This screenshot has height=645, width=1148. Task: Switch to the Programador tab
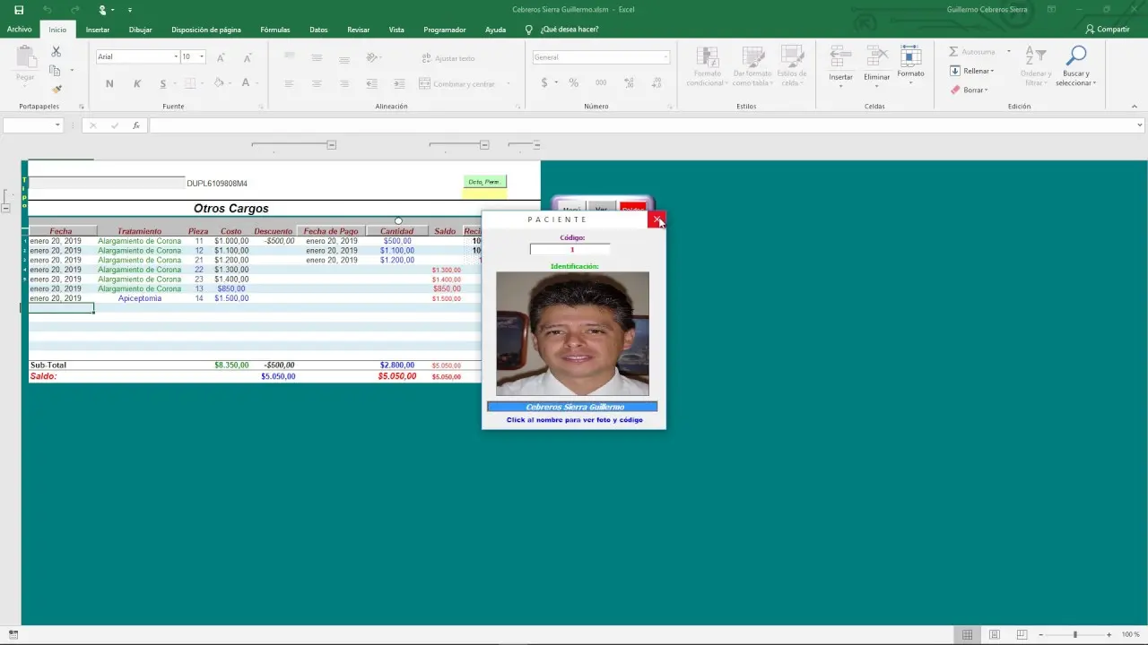445,30
